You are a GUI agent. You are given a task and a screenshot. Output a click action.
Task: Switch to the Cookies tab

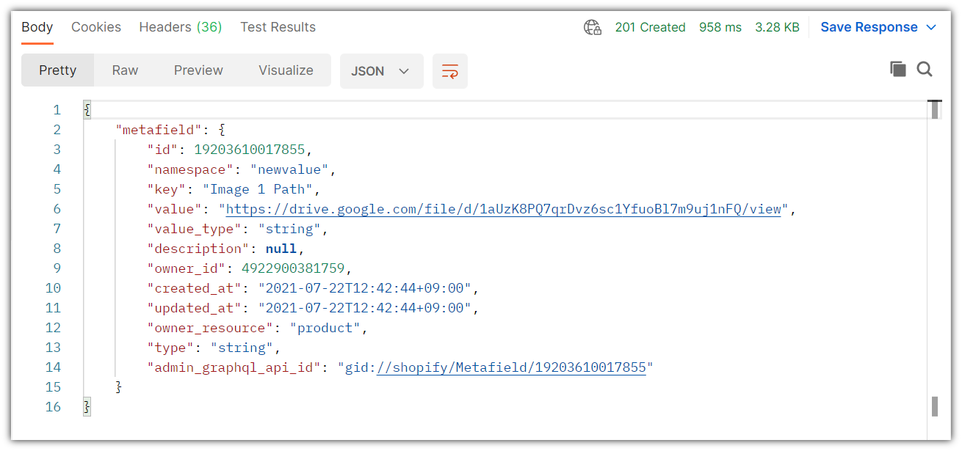pyautogui.click(x=96, y=26)
